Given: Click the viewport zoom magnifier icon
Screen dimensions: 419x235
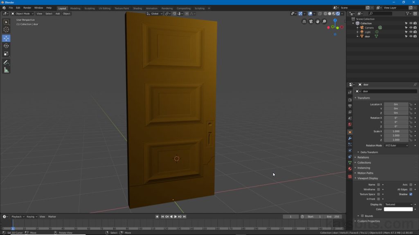Looking at the screenshot, I should pos(324,21).
